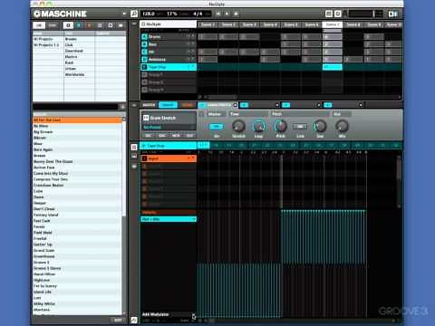The width and height of the screenshot is (435, 326).
Task: Choose the Breaks tag in browser
Action: (x=71, y=39)
